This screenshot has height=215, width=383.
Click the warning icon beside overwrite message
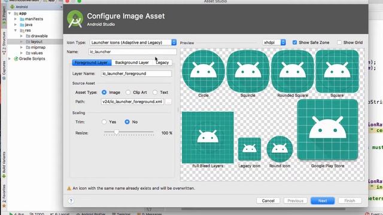[x=69, y=188]
